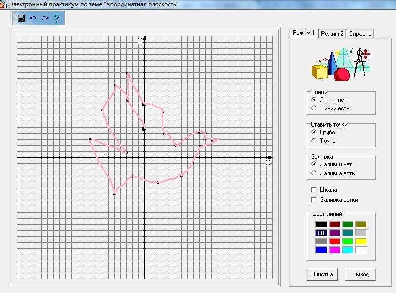Check the 'Шкала' checkbox
Image resolution: width=396 pixels, height=293 pixels.
(314, 190)
